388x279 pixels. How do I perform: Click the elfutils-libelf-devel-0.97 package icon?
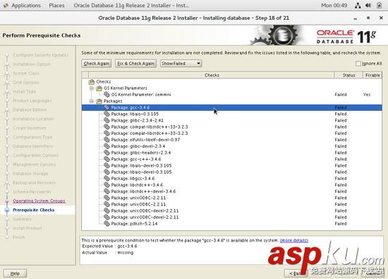[x=107, y=140]
